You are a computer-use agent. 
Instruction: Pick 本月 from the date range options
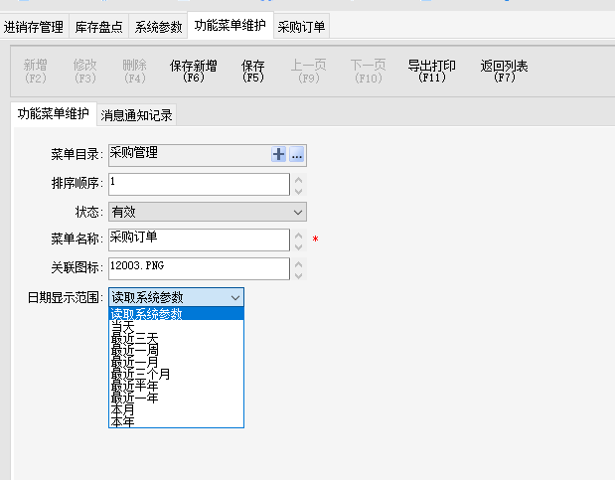(x=123, y=409)
